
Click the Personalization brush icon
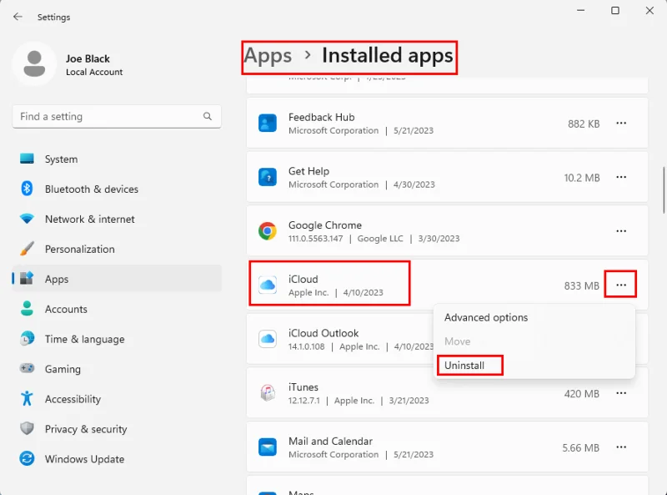pos(27,249)
